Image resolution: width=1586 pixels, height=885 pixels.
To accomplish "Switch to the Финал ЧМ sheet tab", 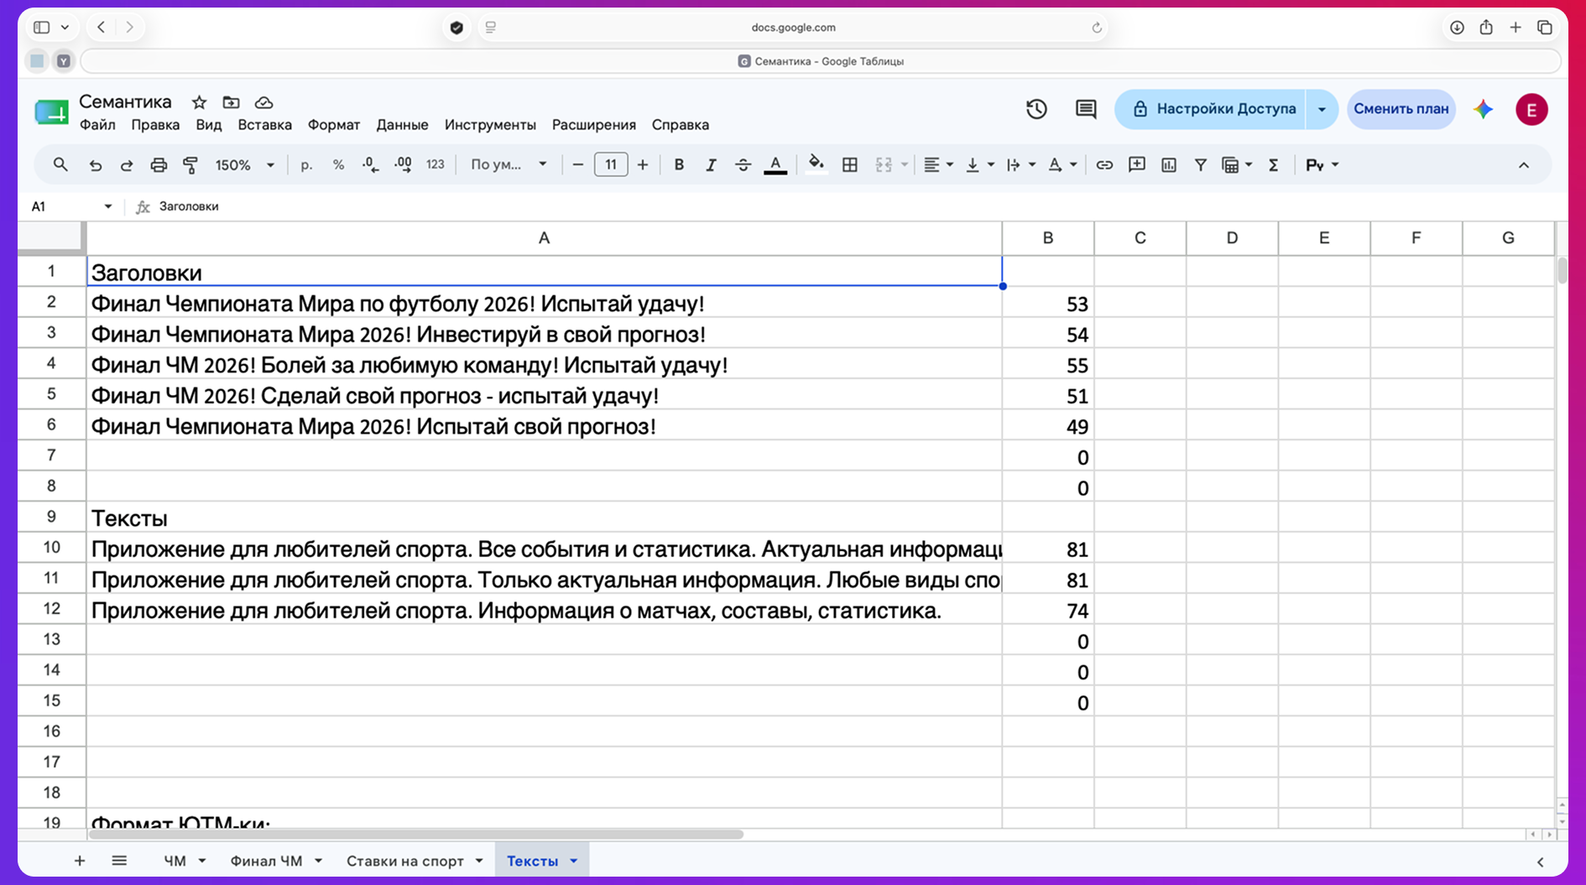I will pos(266,861).
